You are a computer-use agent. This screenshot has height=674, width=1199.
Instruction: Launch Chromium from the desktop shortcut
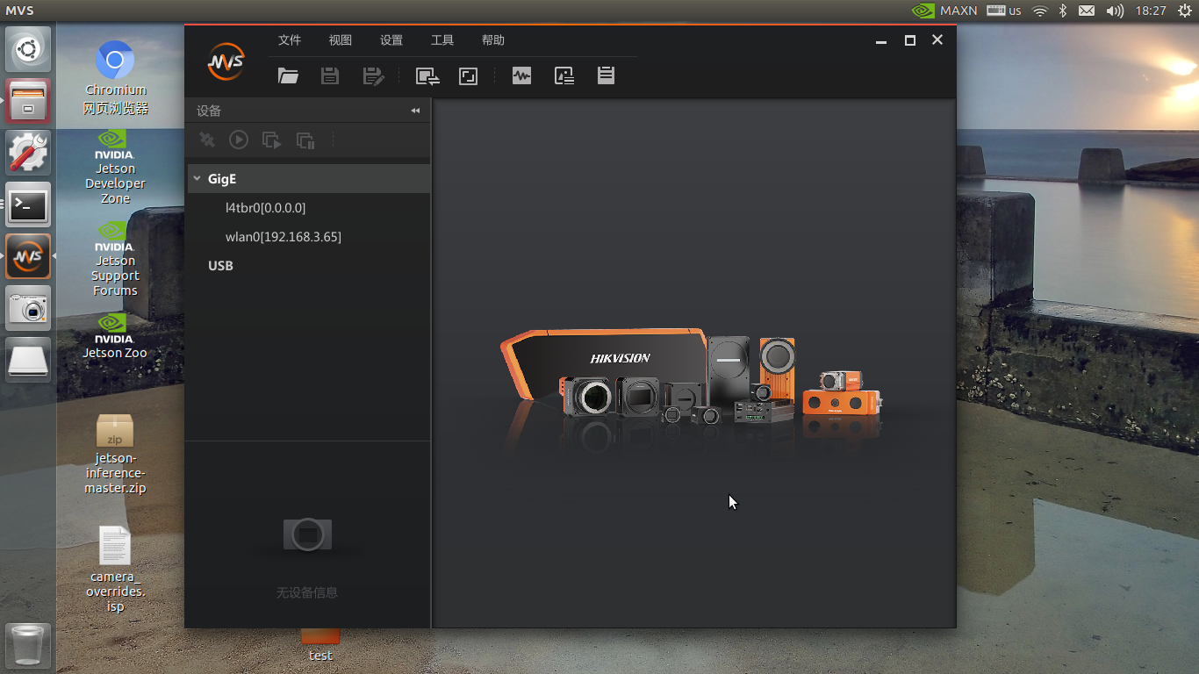coord(114,60)
